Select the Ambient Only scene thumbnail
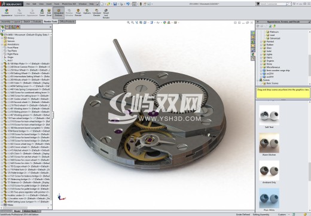311x216 pixels. coord(269,171)
